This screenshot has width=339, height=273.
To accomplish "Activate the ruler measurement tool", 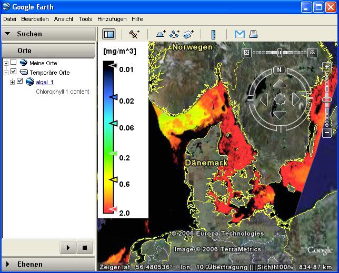I will [x=213, y=34].
